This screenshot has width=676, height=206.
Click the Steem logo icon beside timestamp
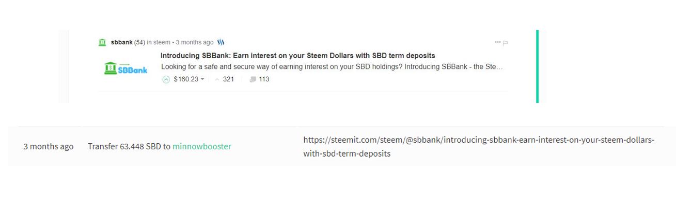221,42
